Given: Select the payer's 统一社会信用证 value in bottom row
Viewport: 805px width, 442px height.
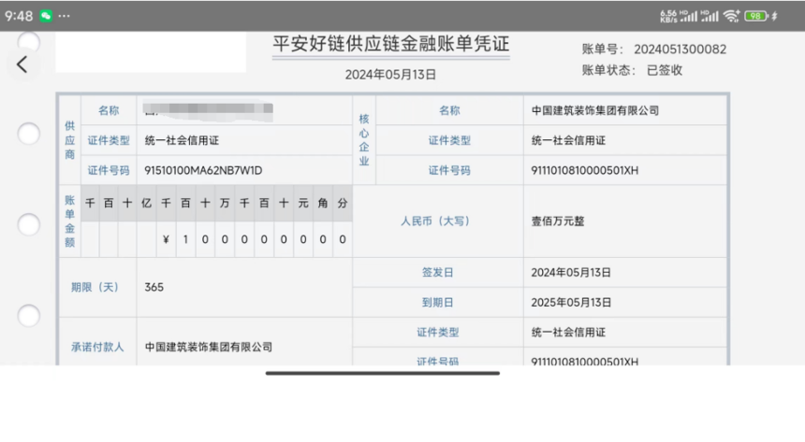Looking at the screenshot, I should 568,333.
